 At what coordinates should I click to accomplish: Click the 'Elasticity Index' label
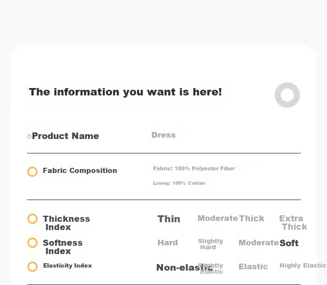68,266
